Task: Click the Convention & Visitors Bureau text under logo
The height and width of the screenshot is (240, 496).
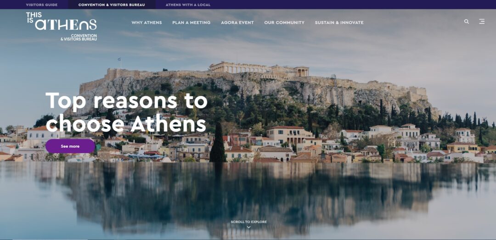Action: 79,37
